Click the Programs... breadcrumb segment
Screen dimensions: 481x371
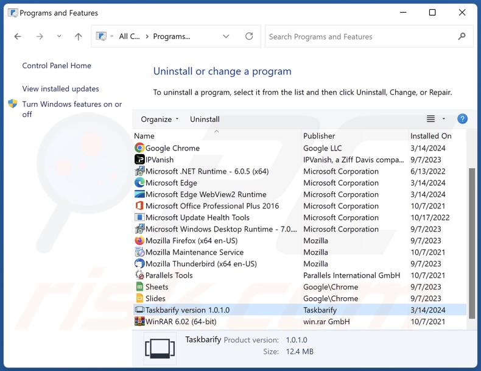pos(172,37)
